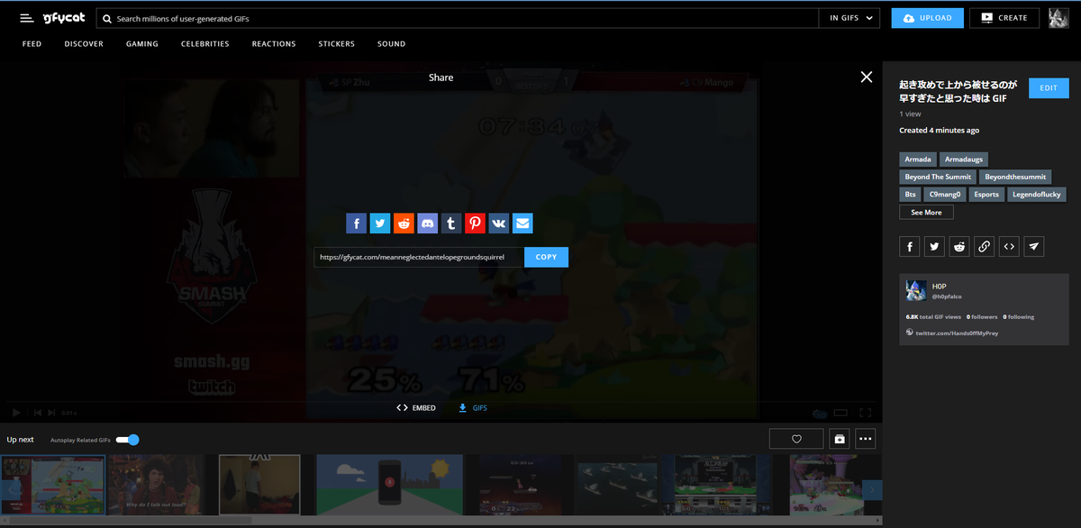Select the Esports tag

pyautogui.click(x=986, y=194)
